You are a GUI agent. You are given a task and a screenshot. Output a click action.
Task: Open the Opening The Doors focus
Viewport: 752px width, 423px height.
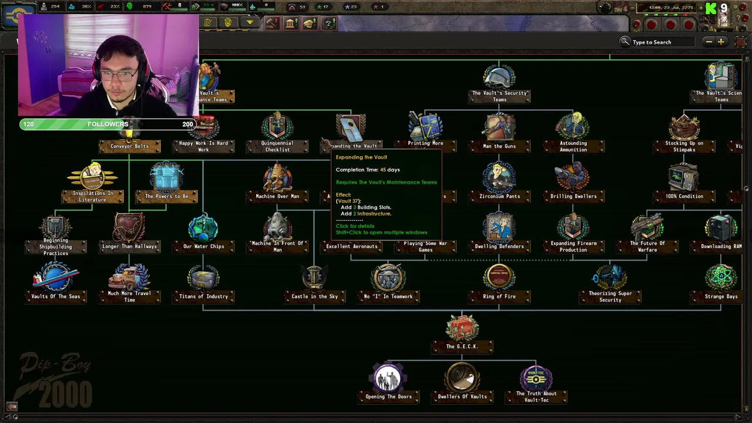tap(388, 383)
